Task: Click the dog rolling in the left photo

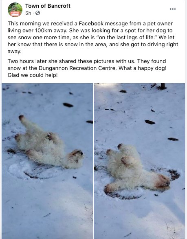Action: (x=48, y=143)
